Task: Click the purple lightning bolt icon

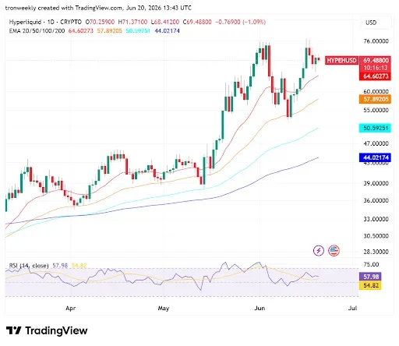Action: tap(319, 251)
